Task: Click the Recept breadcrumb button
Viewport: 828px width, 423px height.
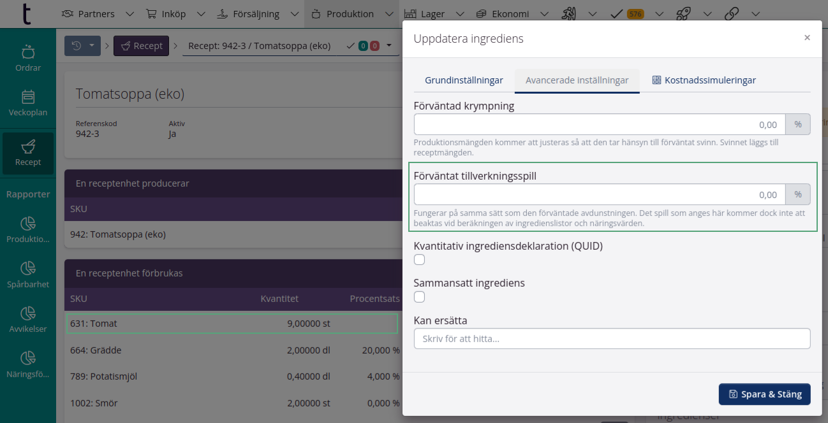Action: pos(141,46)
